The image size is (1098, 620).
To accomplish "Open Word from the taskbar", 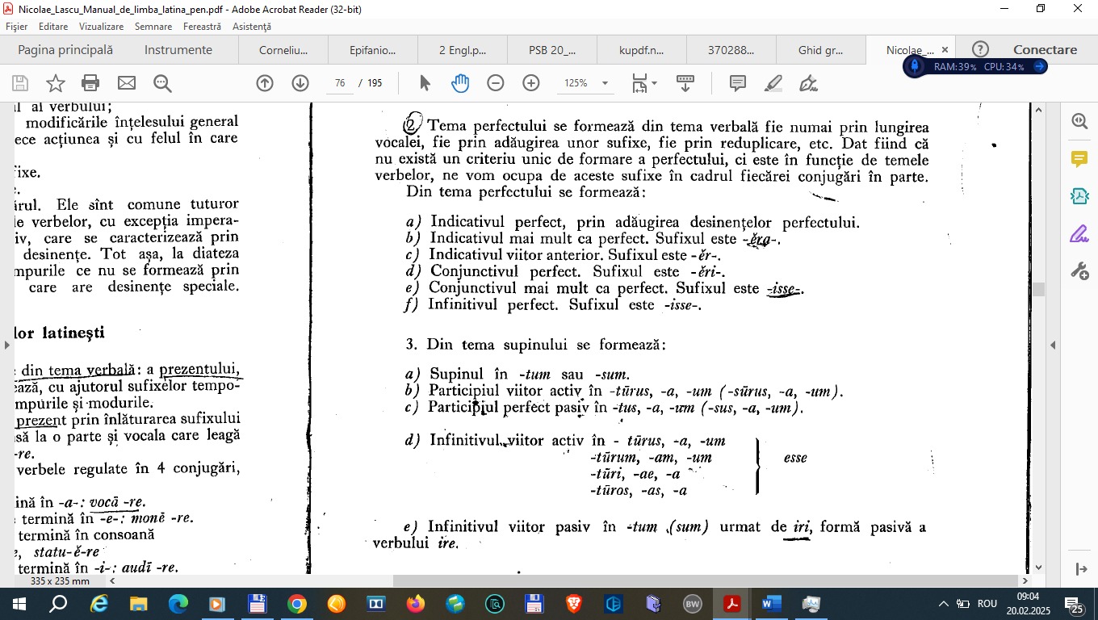I will pyautogui.click(x=772, y=604).
